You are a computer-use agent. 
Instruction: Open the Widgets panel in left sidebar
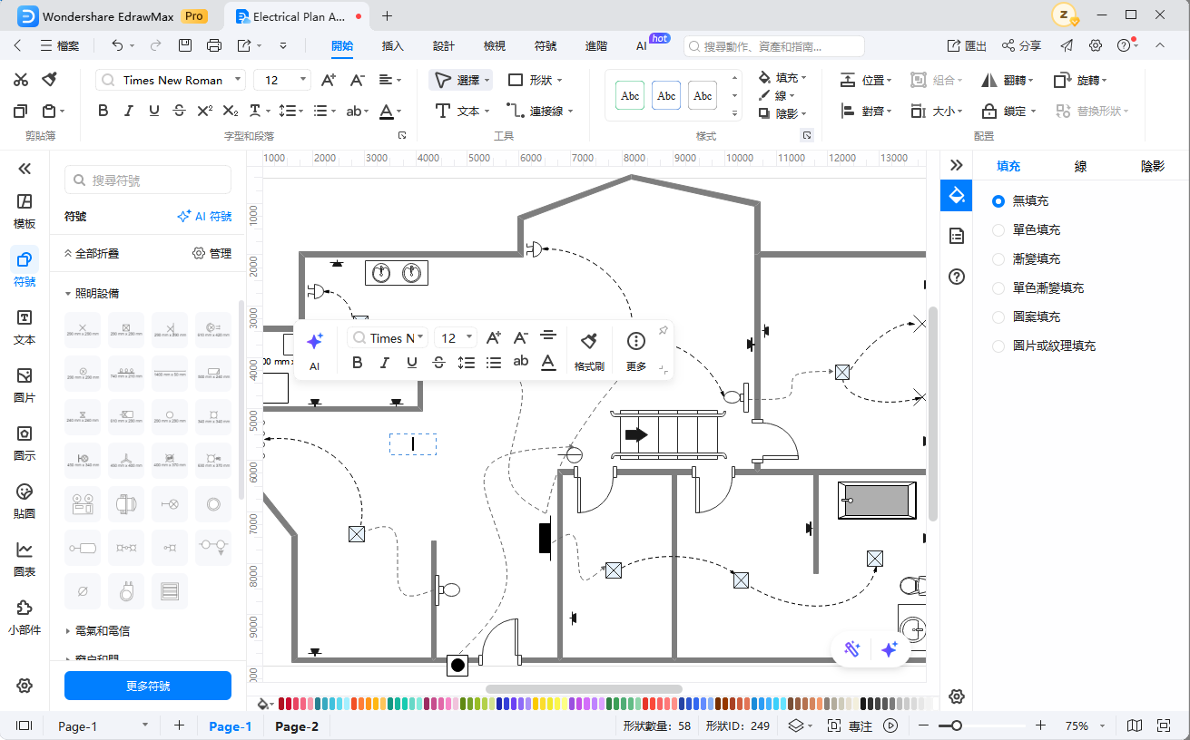[x=25, y=617]
